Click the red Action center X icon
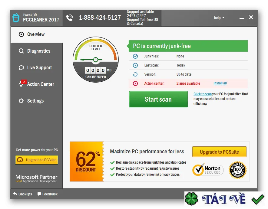Viewport: 268px width, 209px height. (x=135, y=83)
